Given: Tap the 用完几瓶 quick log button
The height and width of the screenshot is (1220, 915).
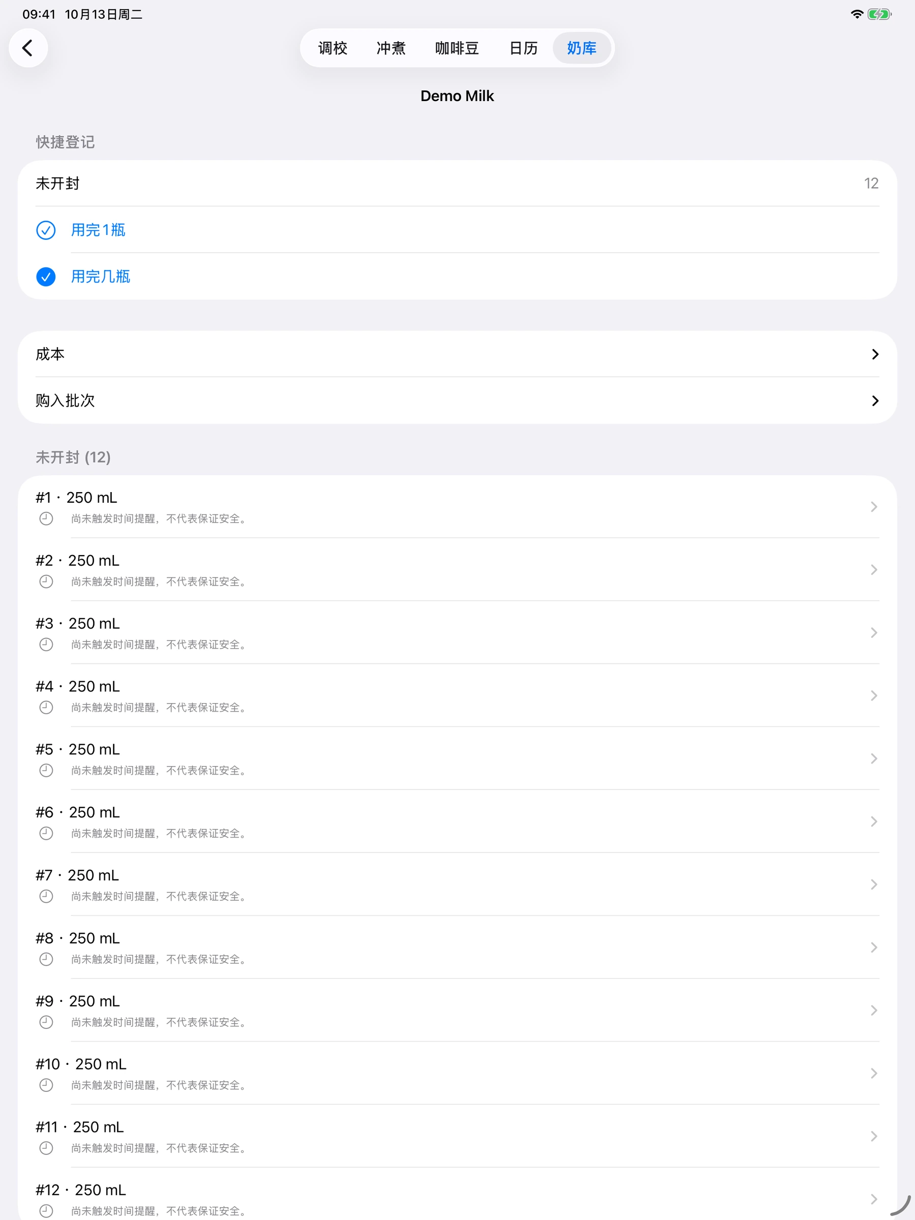Looking at the screenshot, I should (x=457, y=277).
